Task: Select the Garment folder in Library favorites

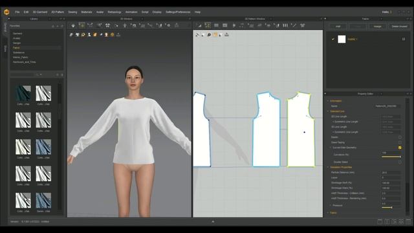Action: (x=17, y=34)
